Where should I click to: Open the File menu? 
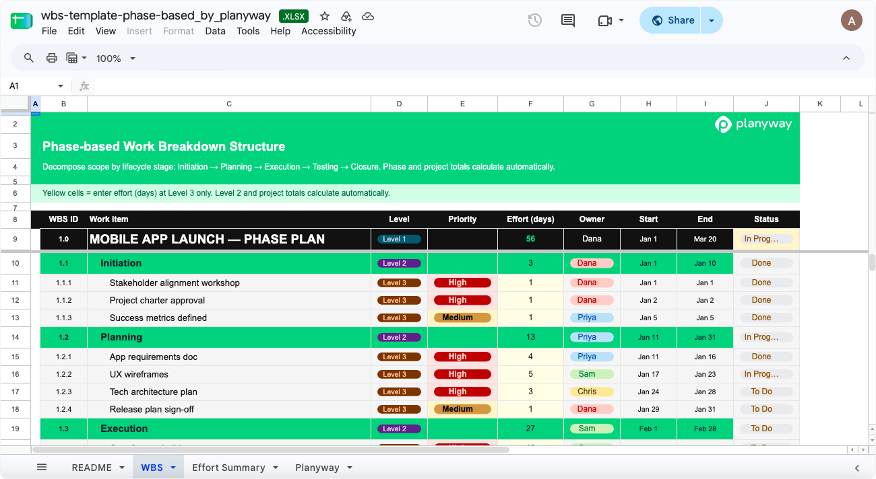pos(49,31)
